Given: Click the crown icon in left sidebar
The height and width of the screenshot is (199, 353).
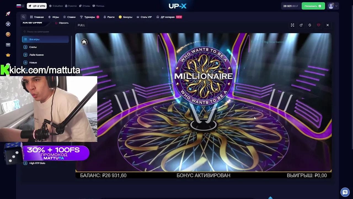Looking at the screenshot, I should [8, 55].
